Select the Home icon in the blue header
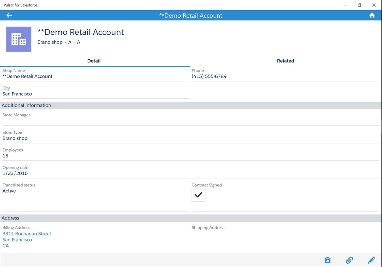Viewport: 382px width, 267px height. pos(372,15)
